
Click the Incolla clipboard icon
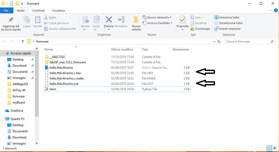(37, 19)
